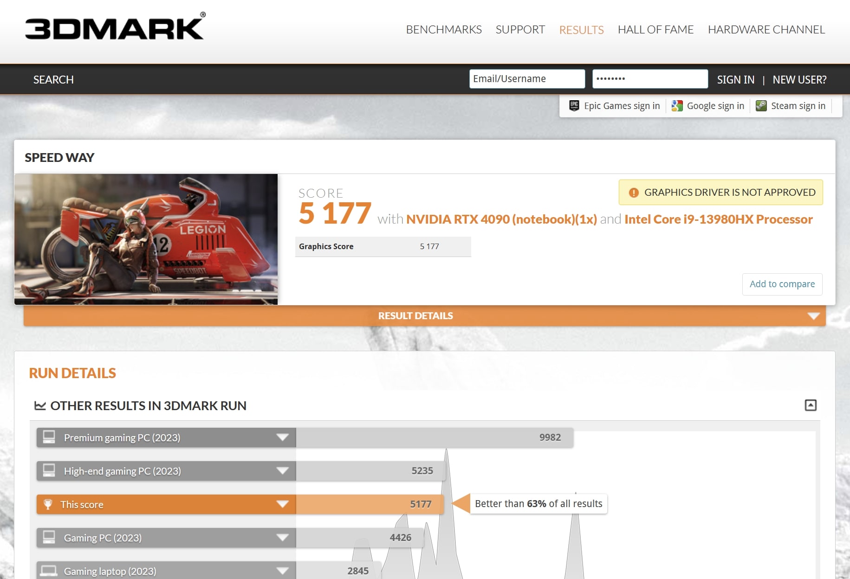
Task: Expand the This score dropdown arrow
Action: [282, 504]
